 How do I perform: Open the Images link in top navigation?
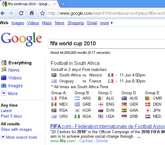(18, 23)
